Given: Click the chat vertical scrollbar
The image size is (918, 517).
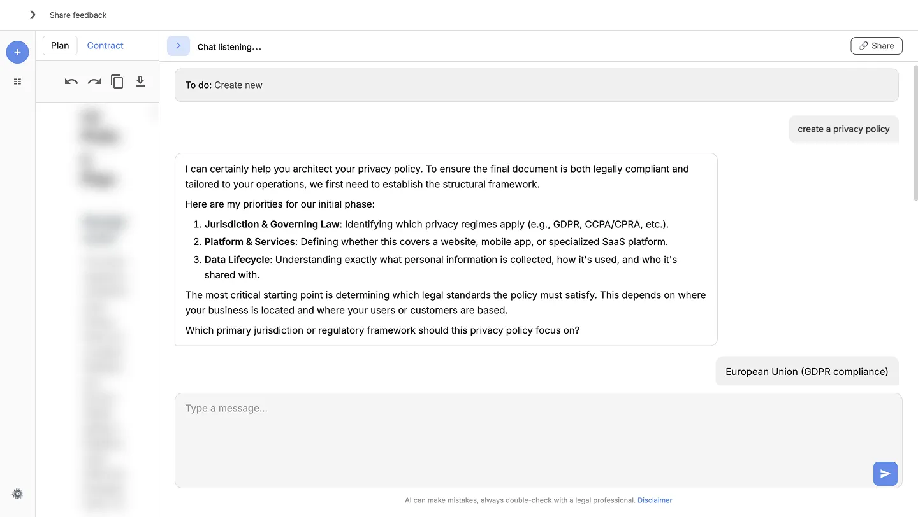Looking at the screenshot, I should [x=915, y=134].
